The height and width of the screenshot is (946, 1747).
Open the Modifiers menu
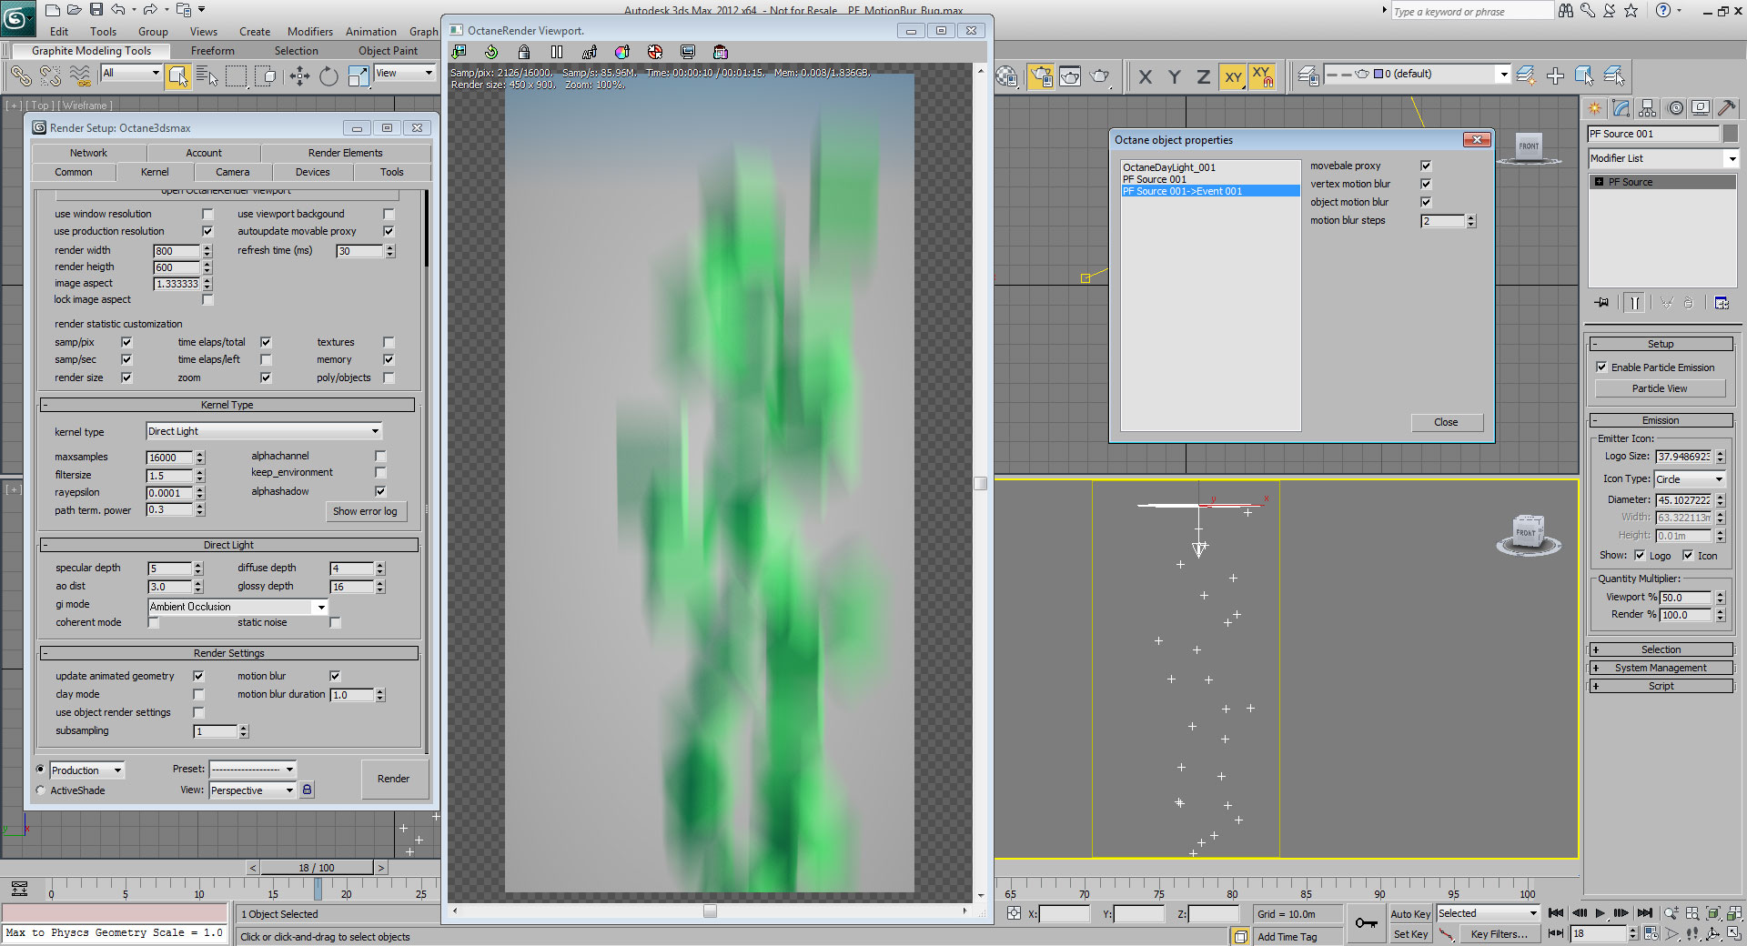[x=310, y=32]
